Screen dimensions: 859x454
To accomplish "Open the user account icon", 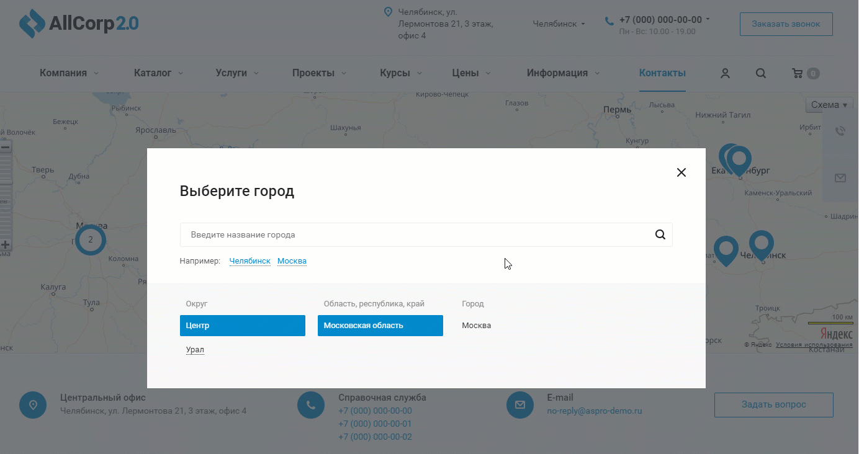I will click(x=725, y=73).
